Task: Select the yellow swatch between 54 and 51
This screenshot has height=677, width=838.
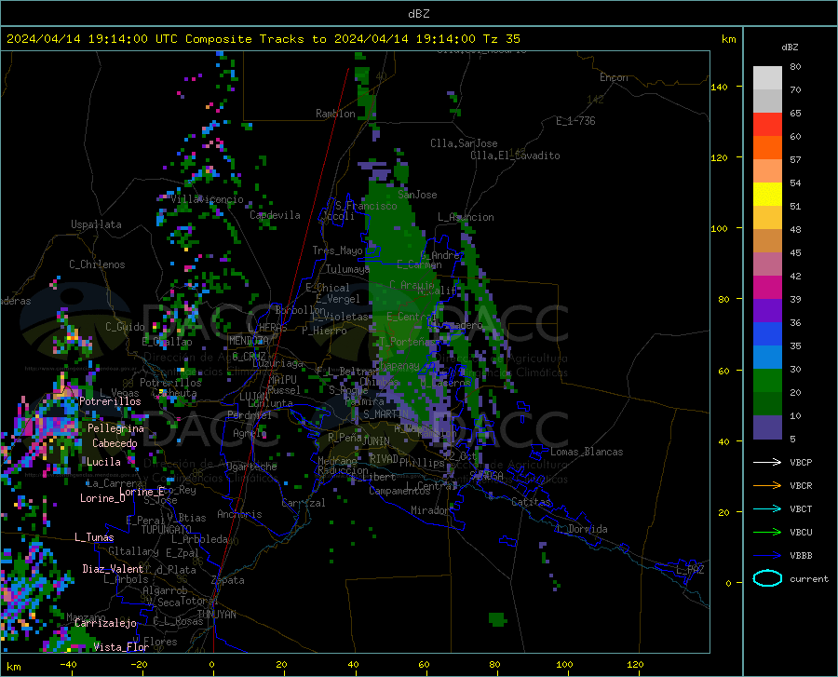Action: click(767, 195)
